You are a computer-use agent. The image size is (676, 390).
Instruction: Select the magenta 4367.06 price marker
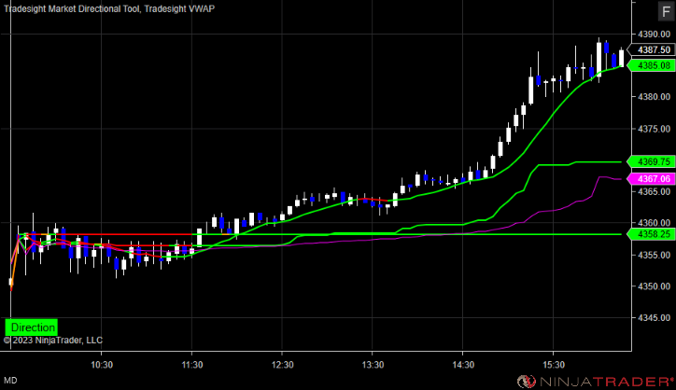(652, 179)
